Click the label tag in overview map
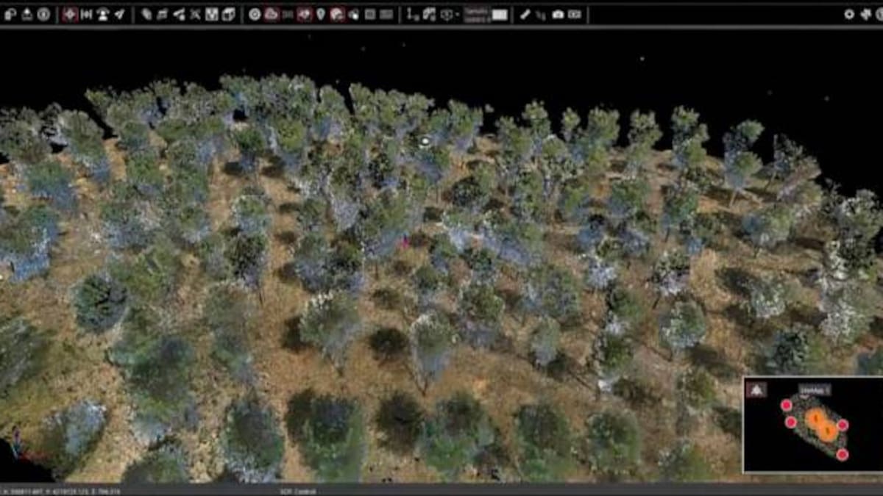Image resolution: width=883 pixels, height=496 pixels. (815, 389)
